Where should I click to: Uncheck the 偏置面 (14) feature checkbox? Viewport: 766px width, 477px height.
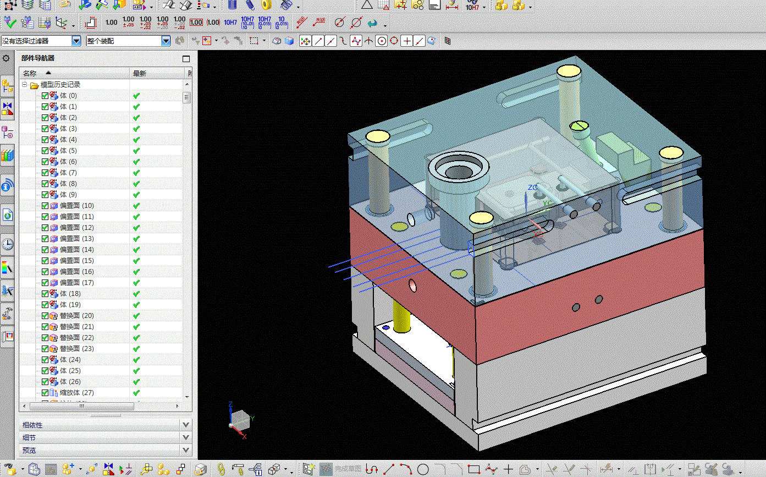(45, 250)
